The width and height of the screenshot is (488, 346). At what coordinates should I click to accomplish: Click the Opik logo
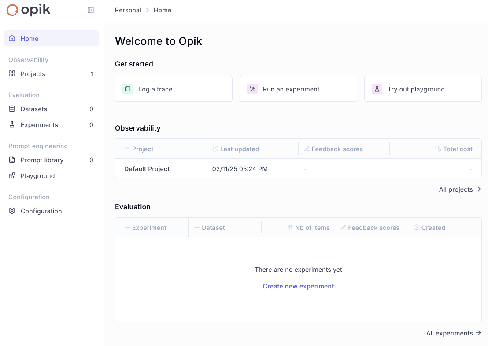28,9
